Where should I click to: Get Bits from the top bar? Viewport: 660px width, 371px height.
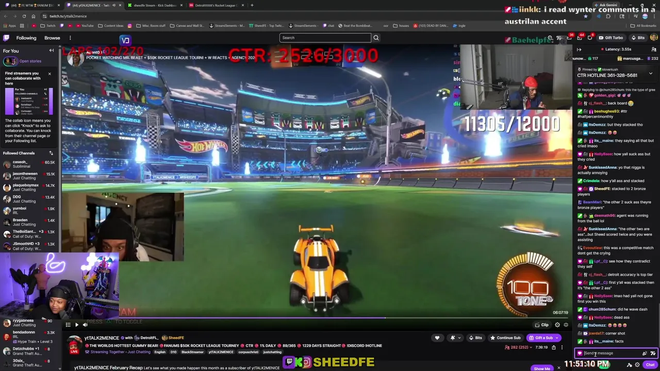coord(638,38)
